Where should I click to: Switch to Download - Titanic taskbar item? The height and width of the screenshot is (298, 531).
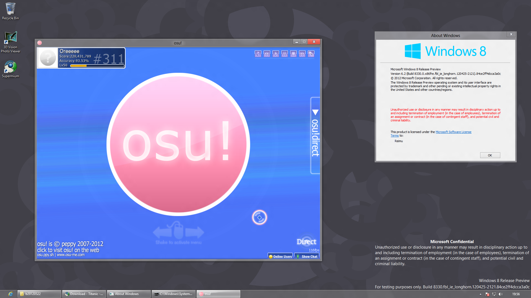pos(84,294)
